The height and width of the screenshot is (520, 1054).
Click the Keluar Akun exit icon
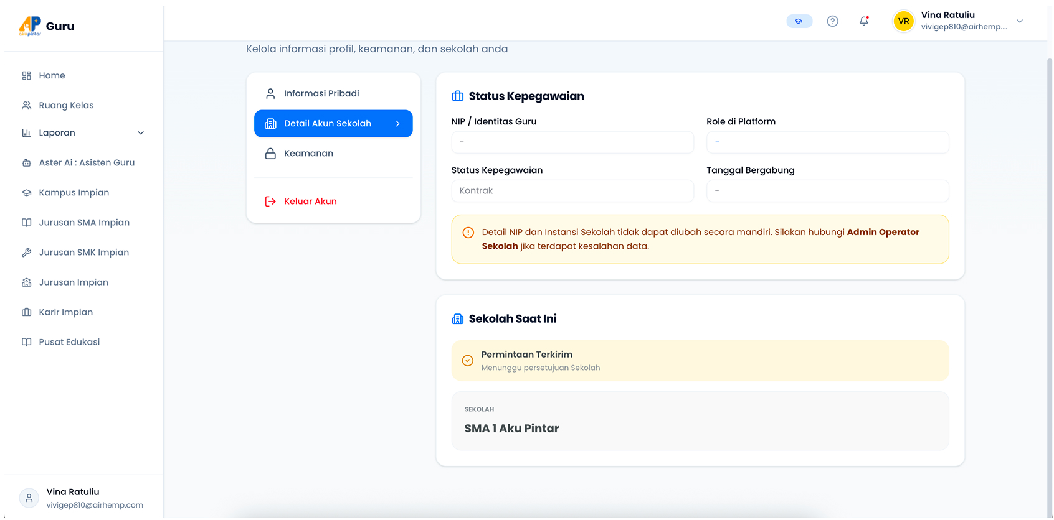(x=270, y=202)
